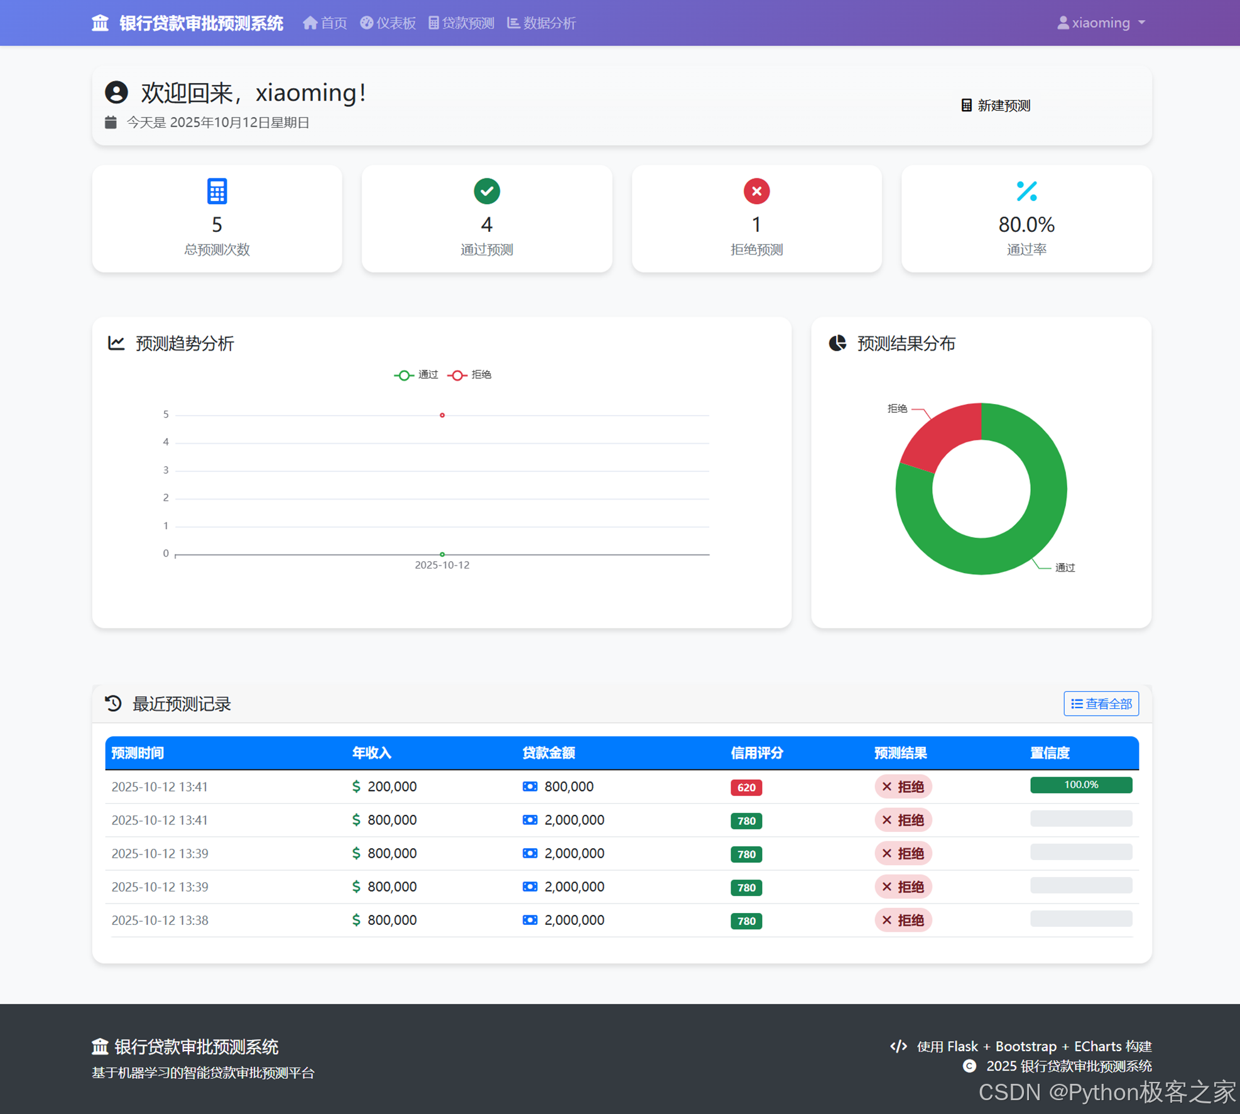Click the red X rejected predictions icon
Viewport: 1240px width, 1114px height.
[756, 191]
